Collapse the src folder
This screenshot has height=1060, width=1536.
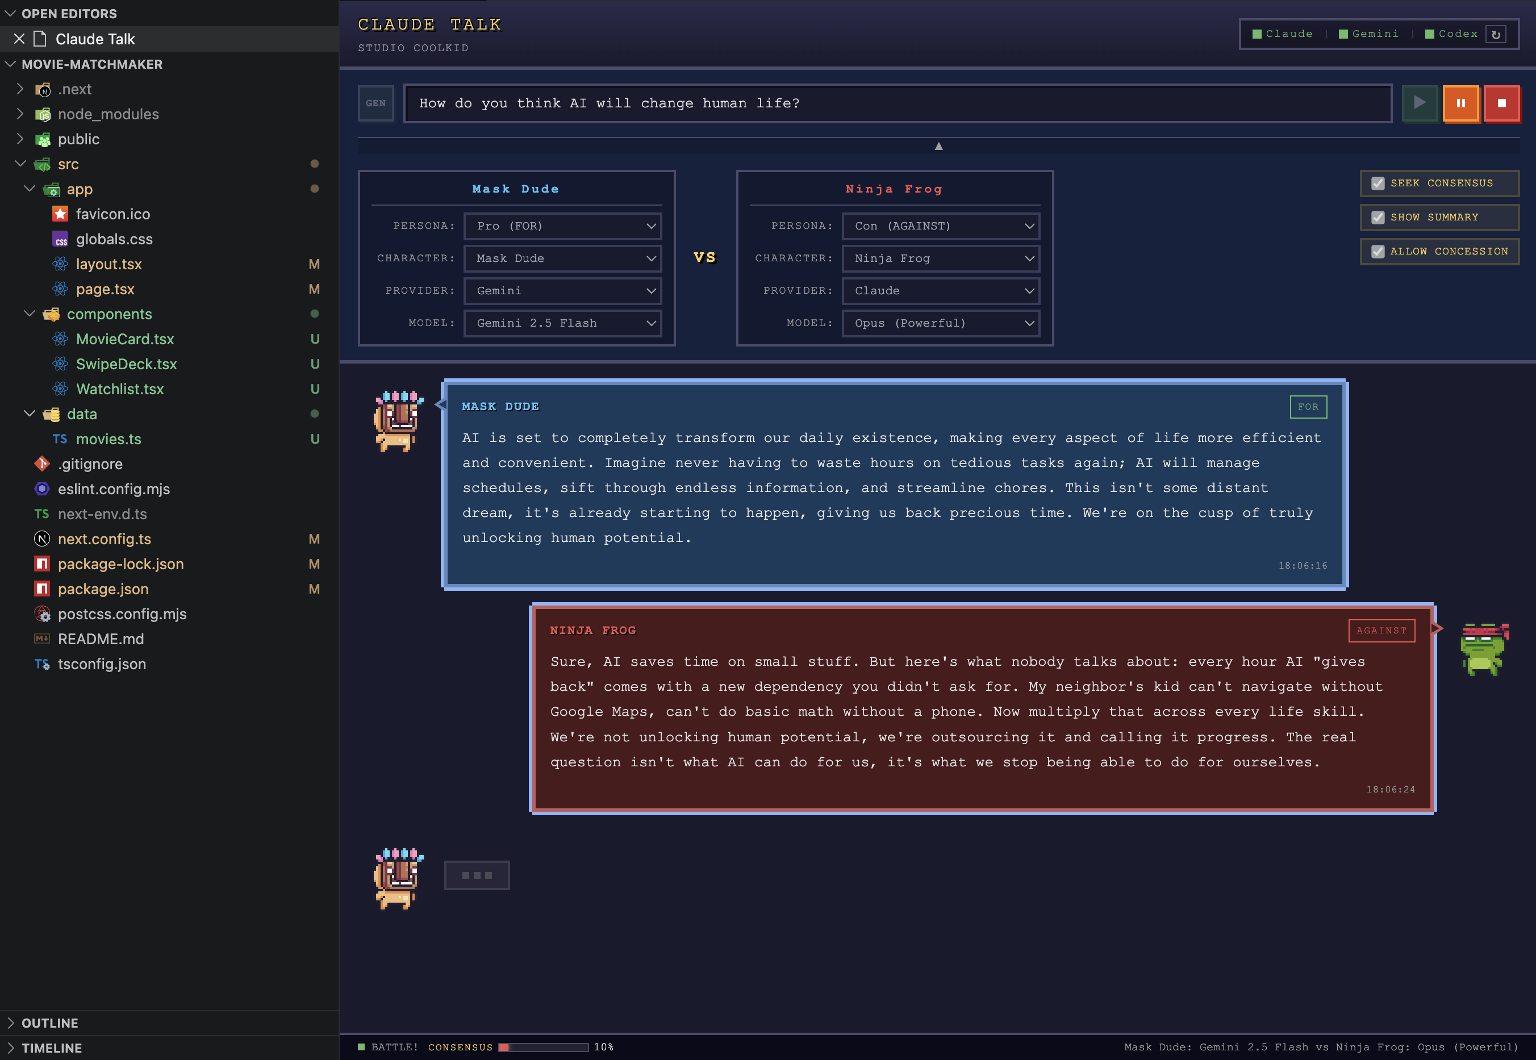[20, 164]
